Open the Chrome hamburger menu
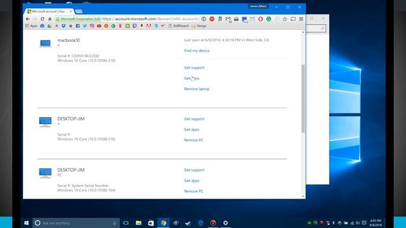 click(x=301, y=19)
